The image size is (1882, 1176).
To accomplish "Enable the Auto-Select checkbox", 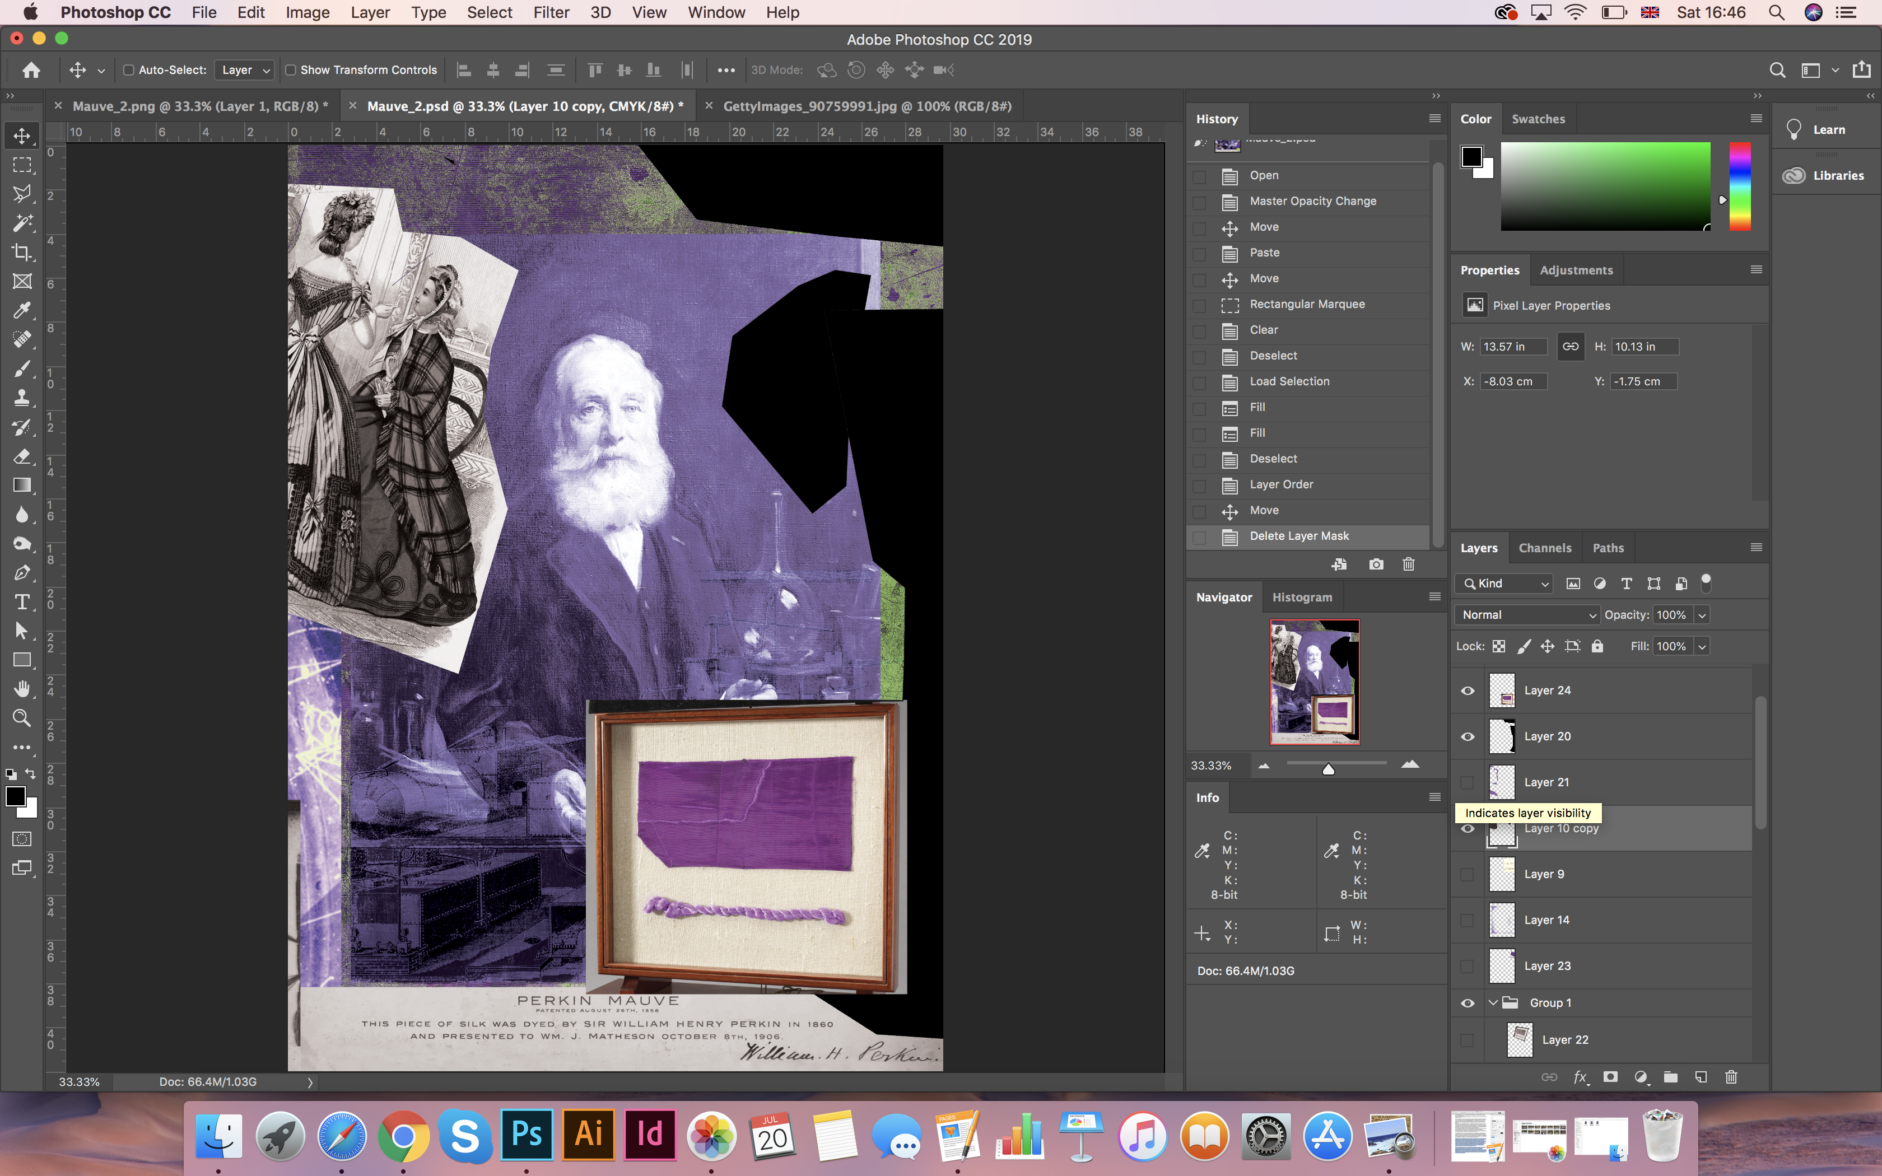I will [x=129, y=70].
